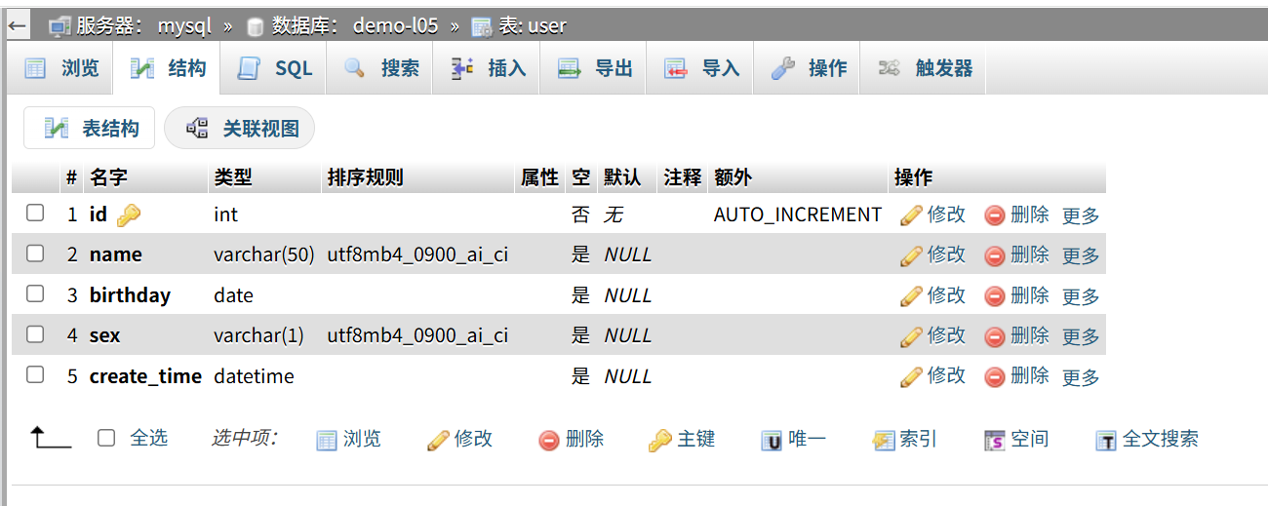Switch to the SQL tab
Viewport: 1268px width, 506px height.
[275, 68]
